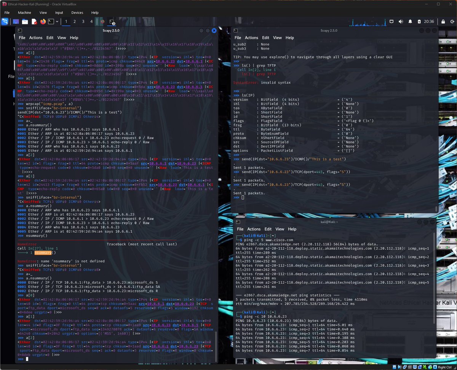Click the wrpcap("icmp.pcap", a) command line

[x=49, y=103]
